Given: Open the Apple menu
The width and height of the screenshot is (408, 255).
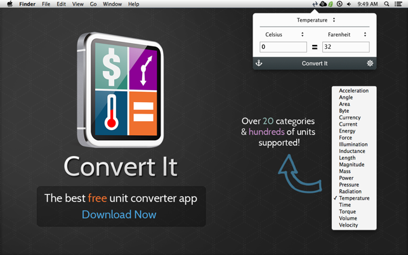Looking at the screenshot, I should pos(10,4).
